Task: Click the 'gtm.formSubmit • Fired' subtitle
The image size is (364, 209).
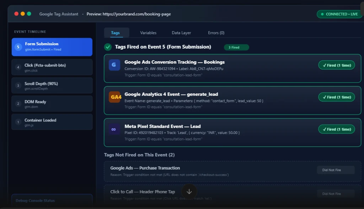Action: 43,50
